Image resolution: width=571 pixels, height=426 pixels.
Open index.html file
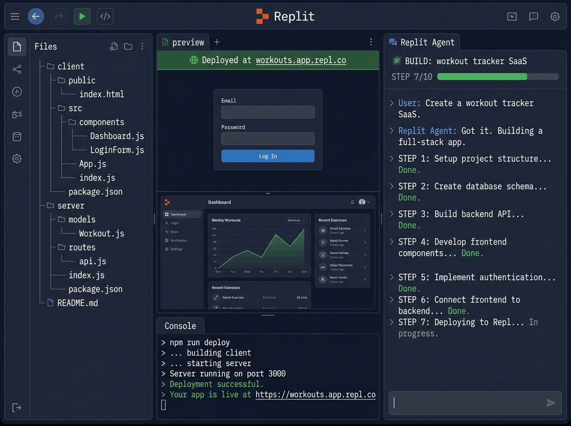point(101,94)
